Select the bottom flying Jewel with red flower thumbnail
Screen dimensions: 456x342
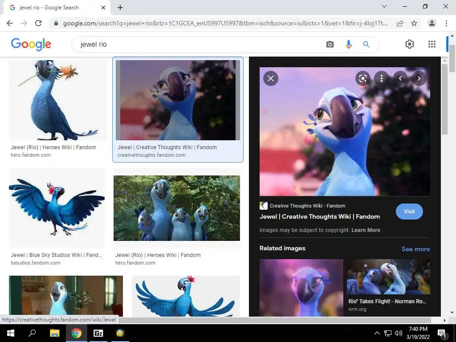[x=186, y=296]
